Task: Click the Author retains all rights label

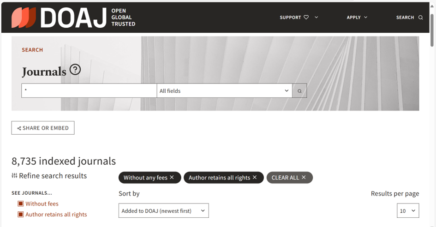Action: tap(56, 215)
